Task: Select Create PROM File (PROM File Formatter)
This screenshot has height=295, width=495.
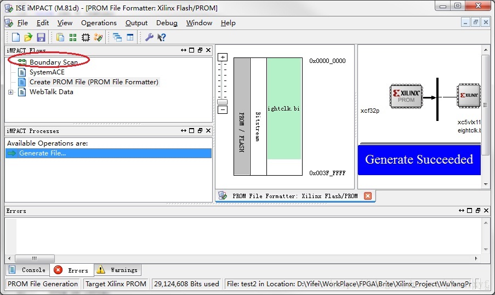Action: (x=94, y=82)
